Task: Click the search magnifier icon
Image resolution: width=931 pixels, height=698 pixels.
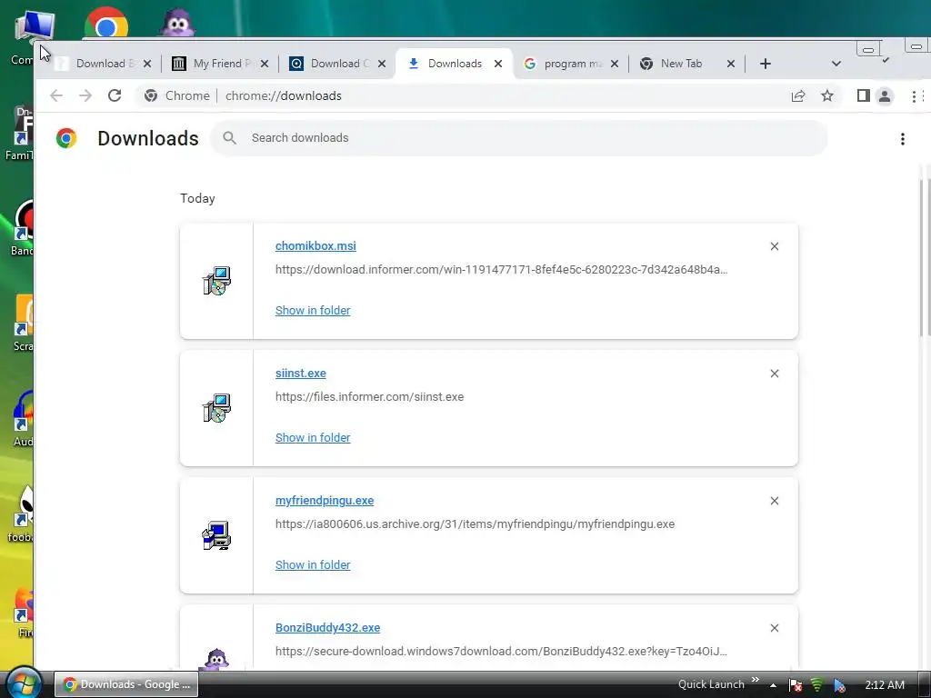Action: tap(230, 138)
